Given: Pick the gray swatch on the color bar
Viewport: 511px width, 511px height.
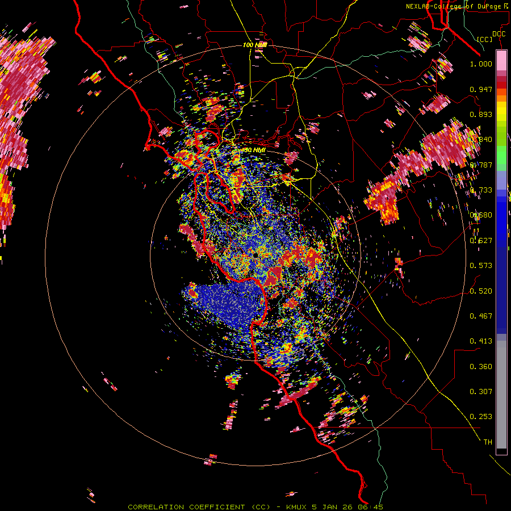Looking at the screenshot, I should point(501,395).
